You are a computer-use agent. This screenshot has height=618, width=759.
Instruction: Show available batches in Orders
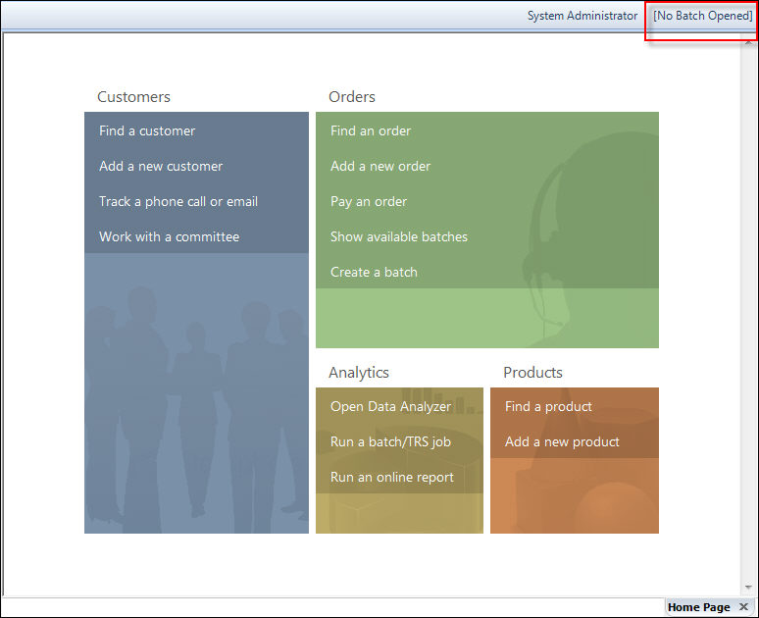[x=399, y=237]
